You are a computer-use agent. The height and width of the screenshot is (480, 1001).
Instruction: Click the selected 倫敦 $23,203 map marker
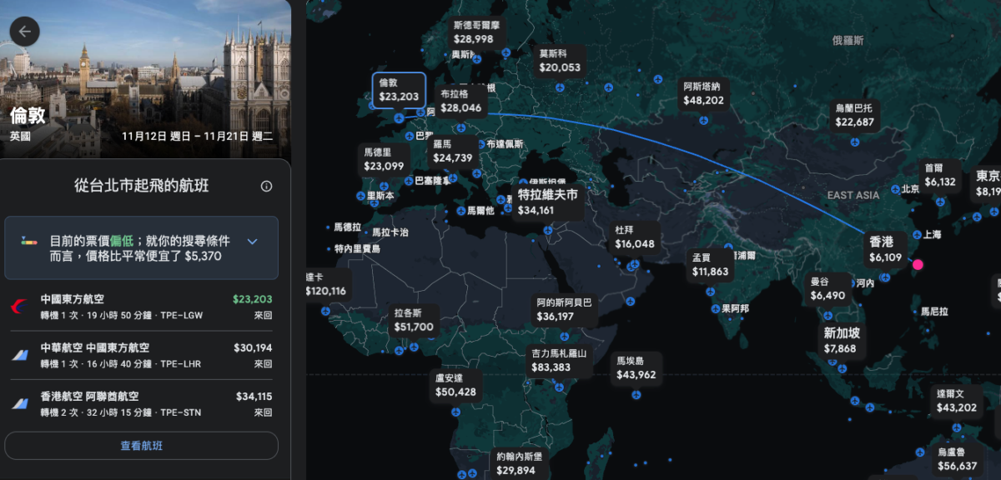tap(399, 92)
